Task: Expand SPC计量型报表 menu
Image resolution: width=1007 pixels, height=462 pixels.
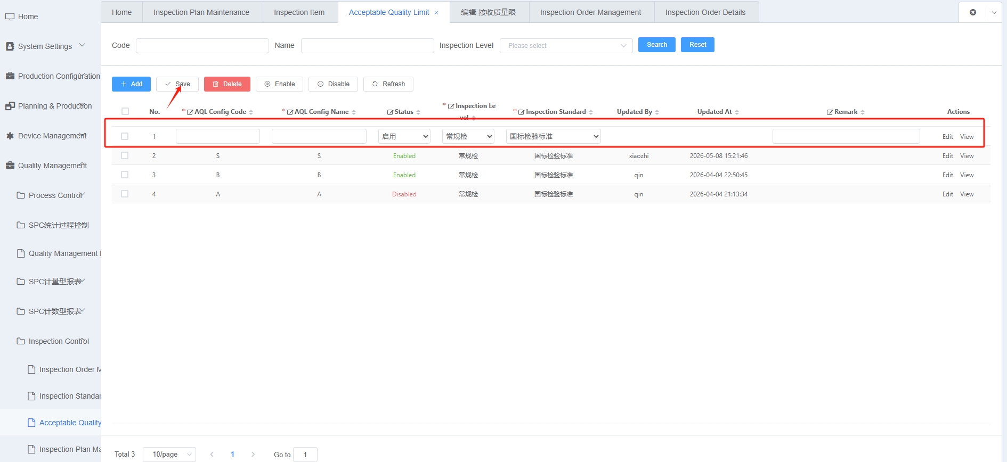Action: tap(83, 280)
